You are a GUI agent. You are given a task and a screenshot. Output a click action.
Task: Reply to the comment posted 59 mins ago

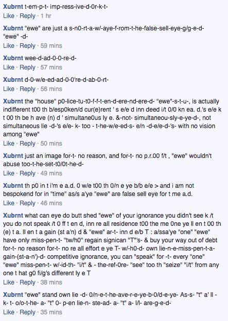27,46
